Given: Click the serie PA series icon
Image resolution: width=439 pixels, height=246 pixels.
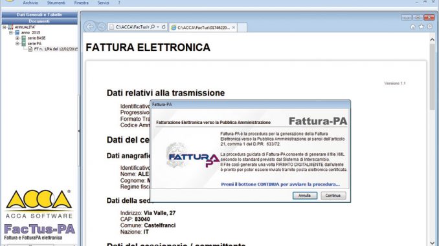Looking at the screenshot, I should coord(24,43).
